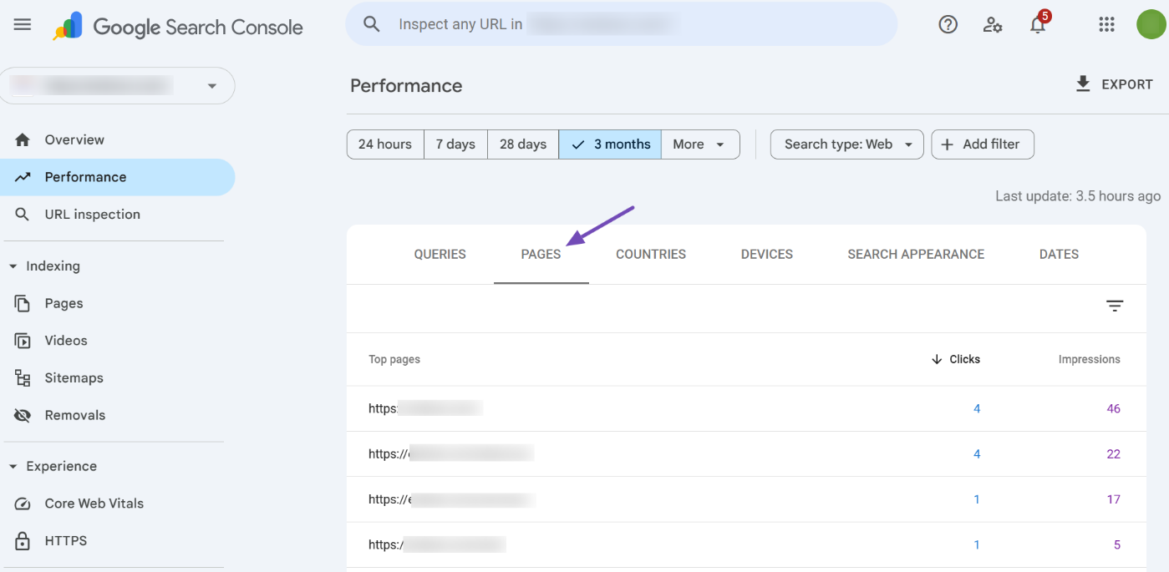
Task: Open the HTTPS report
Action: coord(65,540)
